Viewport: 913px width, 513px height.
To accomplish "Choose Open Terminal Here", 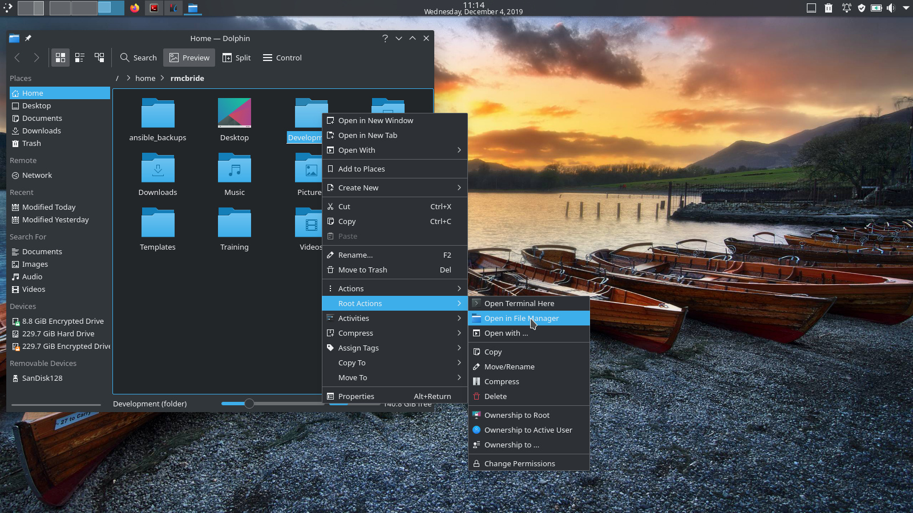I will [x=529, y=303].
